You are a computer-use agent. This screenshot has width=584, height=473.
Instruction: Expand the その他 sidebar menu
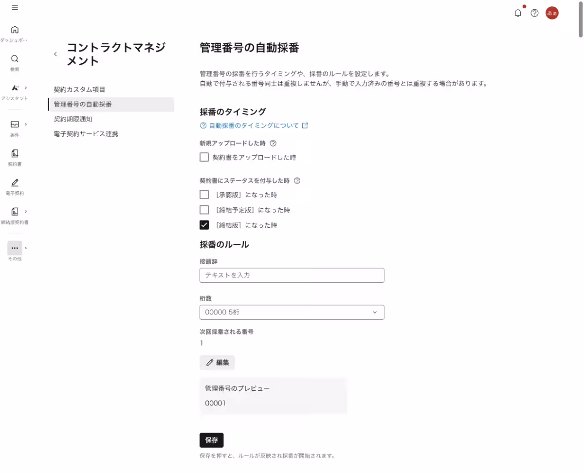click(15, 248)
